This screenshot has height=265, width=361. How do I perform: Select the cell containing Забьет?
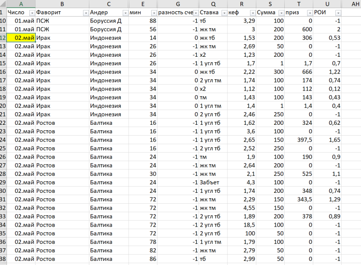click(212, 182)
